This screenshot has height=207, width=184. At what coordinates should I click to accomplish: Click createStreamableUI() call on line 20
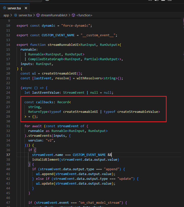coord(61,74)
